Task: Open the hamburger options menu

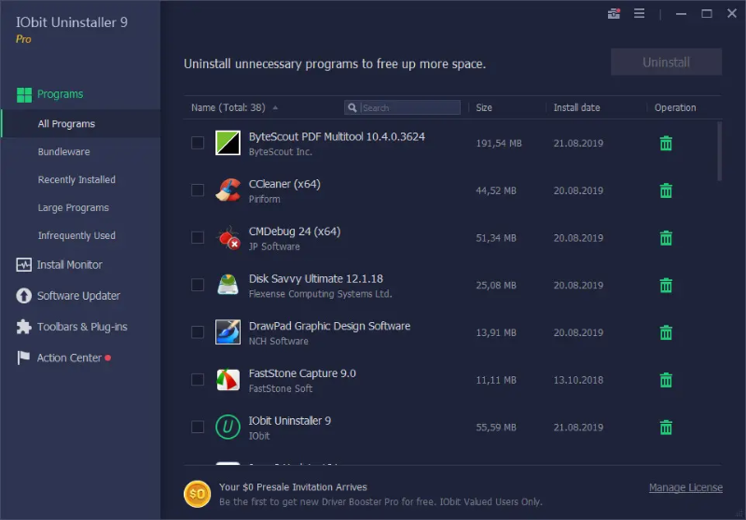Action: (x=640, y=14)
